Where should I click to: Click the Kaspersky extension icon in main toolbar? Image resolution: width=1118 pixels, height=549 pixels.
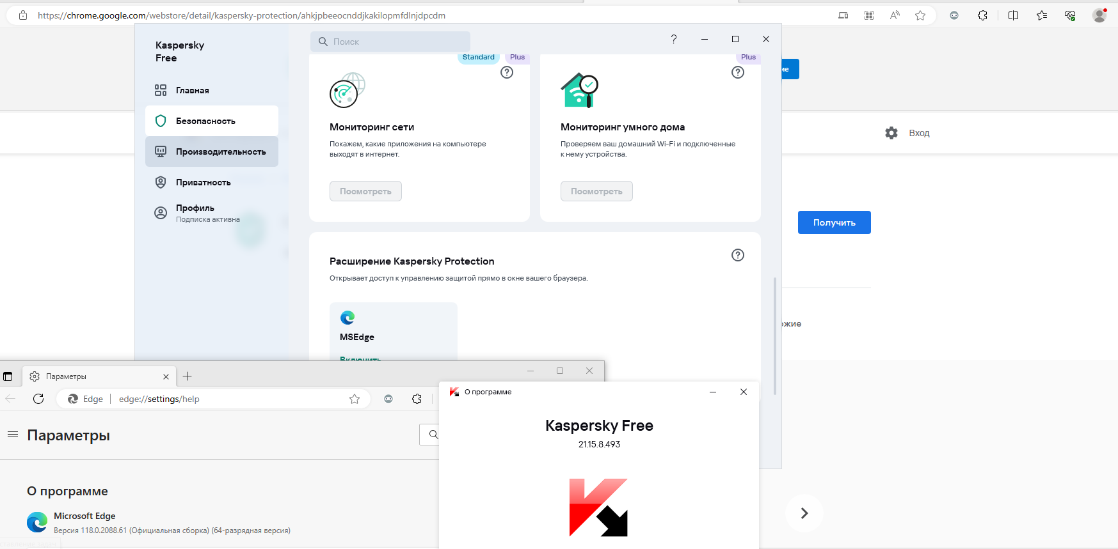point(954,15)
